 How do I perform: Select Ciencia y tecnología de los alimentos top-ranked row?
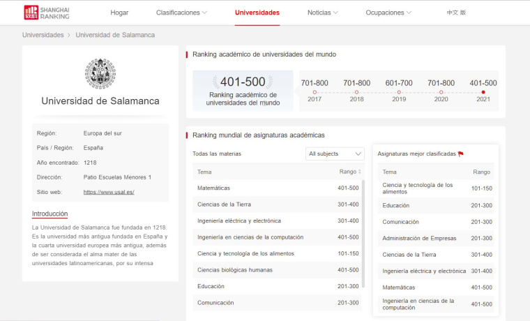435,188
